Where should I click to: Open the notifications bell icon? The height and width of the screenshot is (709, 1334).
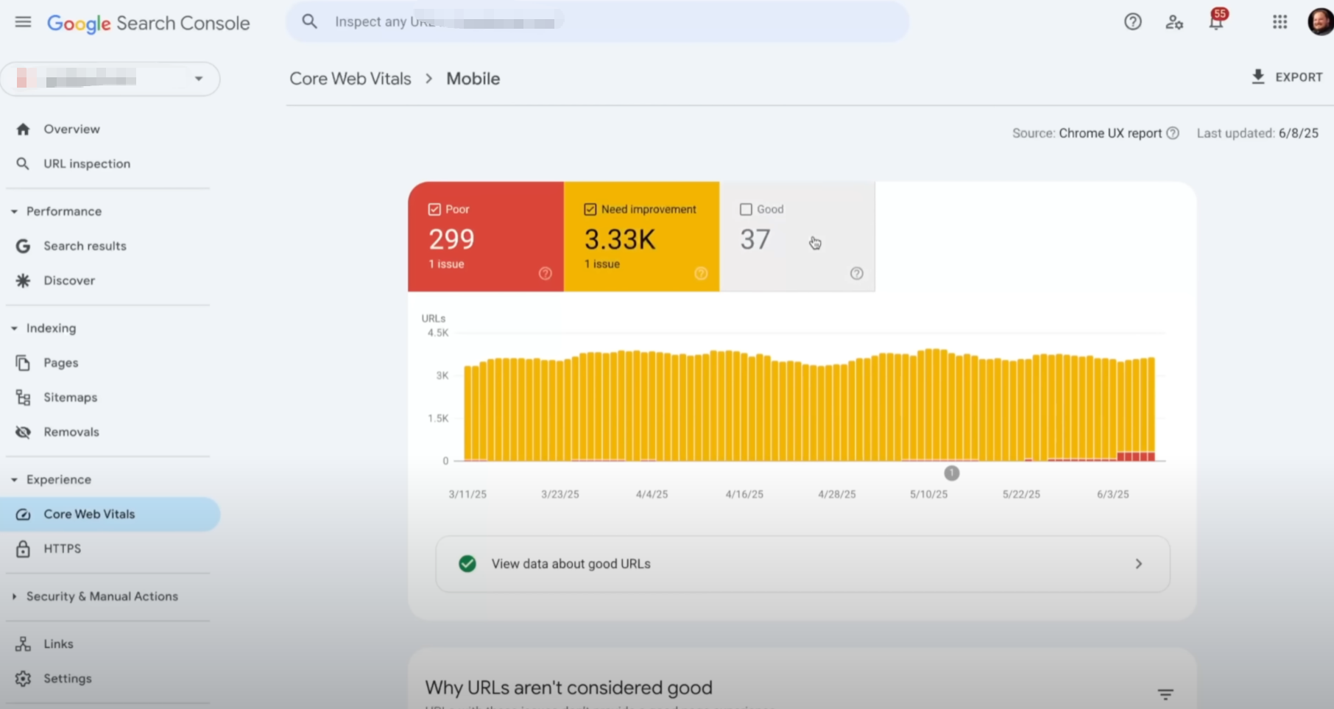click(1215, 22)
